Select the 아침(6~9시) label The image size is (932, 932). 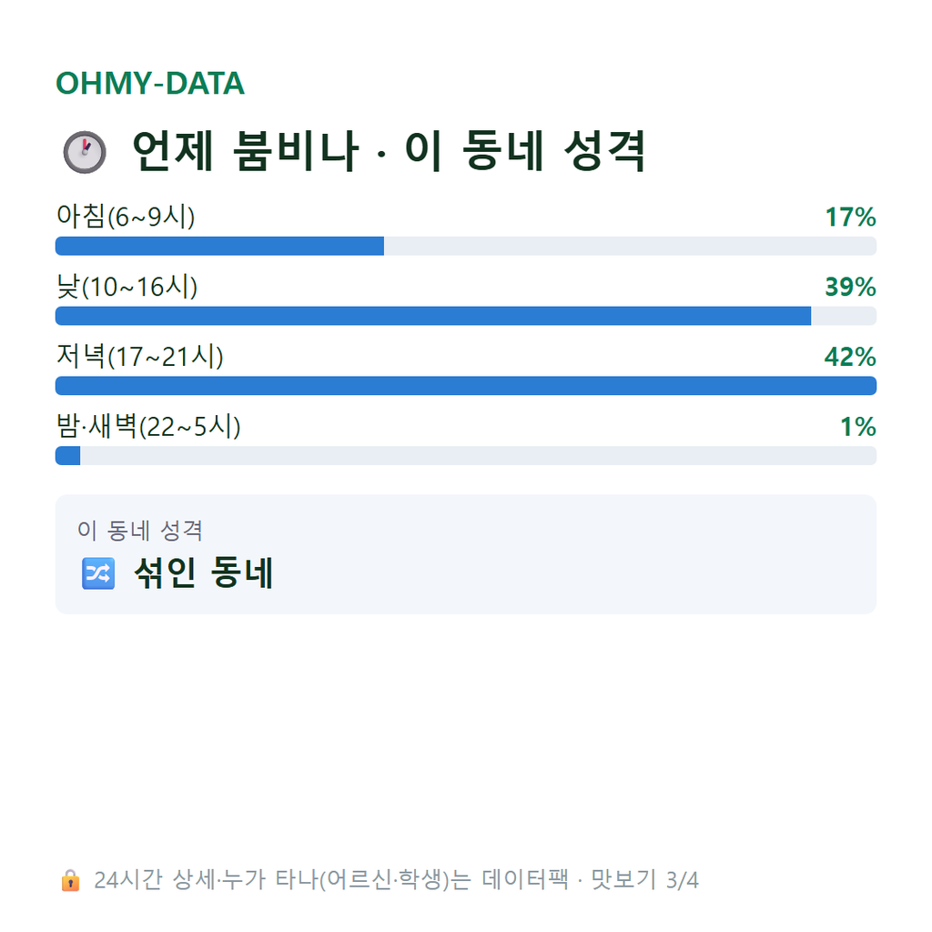click(x=126, y=217)
